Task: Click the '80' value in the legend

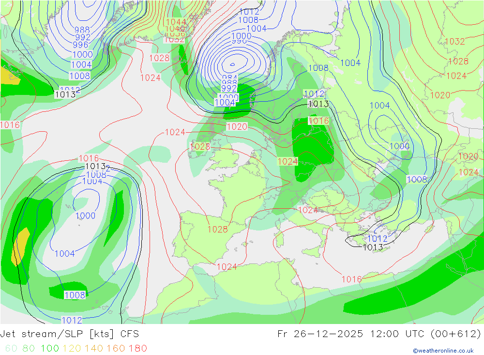Action: [29, 348]
